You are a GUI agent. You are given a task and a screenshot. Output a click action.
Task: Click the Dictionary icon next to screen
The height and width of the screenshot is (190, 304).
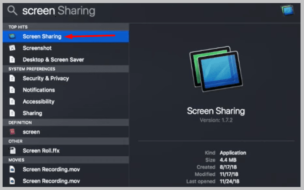coord(12,132)
